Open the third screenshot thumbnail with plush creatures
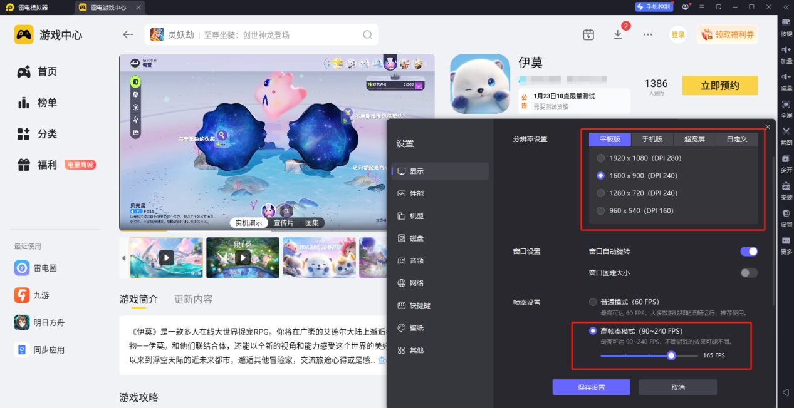Screen dimensions: 794x408 tap(319, 257)
